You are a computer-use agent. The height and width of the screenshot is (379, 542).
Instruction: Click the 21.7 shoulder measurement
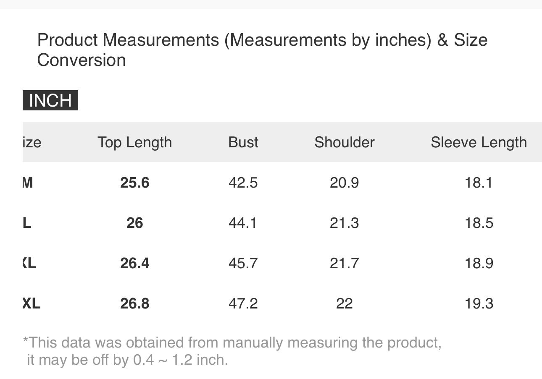[344, 263]
